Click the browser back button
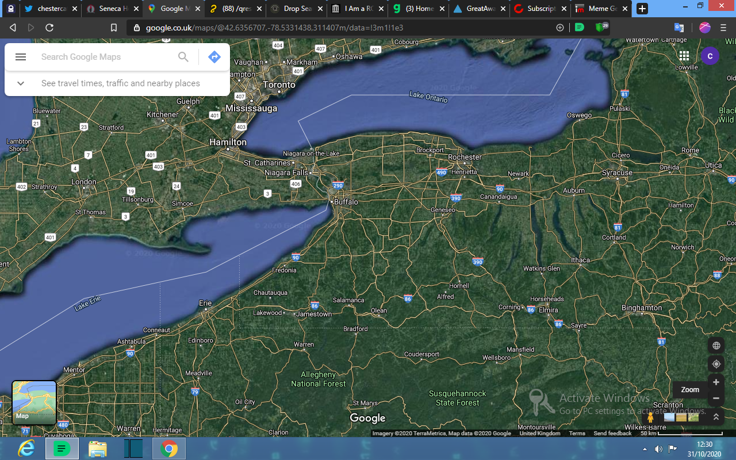 13,28
